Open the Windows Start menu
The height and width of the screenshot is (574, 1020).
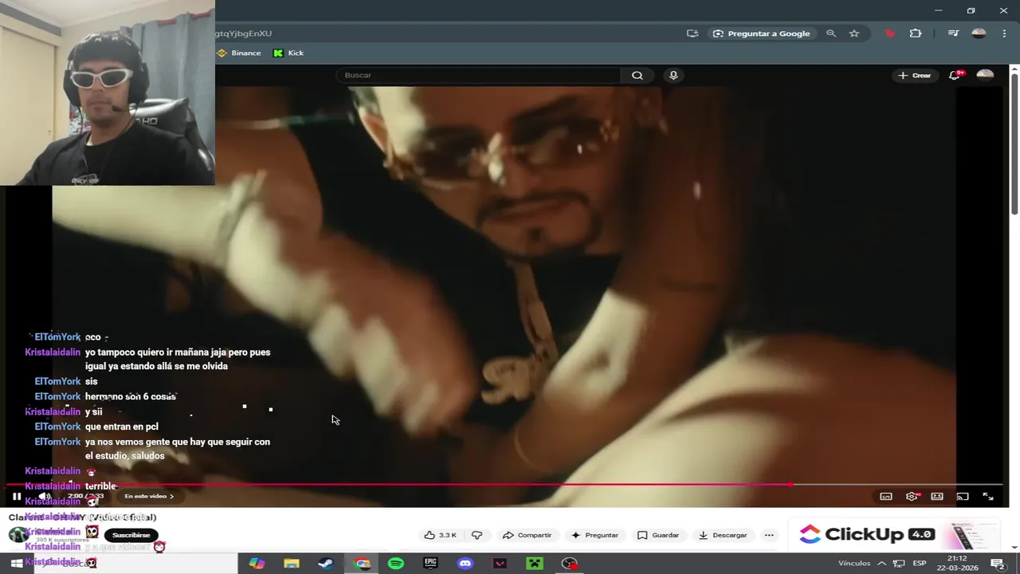pyautogui.click(x=18, y=563)
